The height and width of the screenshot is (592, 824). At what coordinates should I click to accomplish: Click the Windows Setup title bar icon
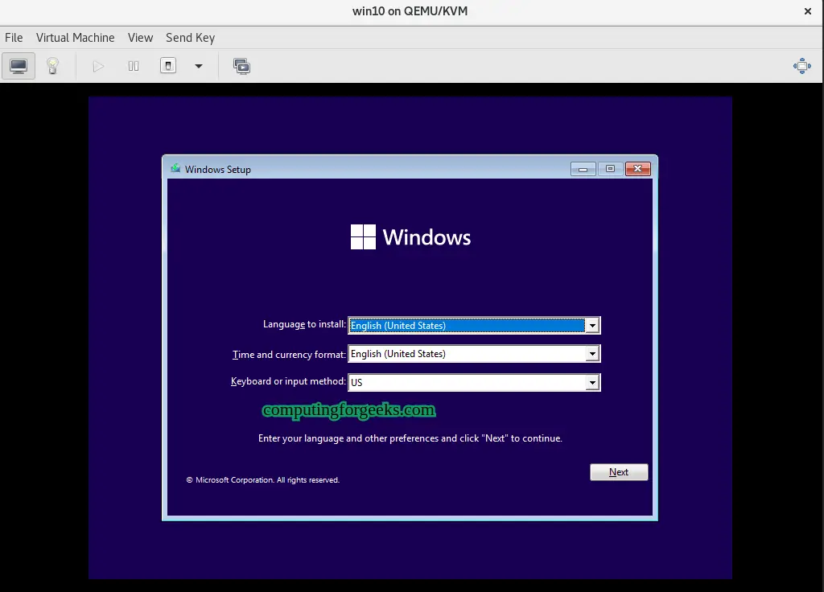pyautogui.click(x=175, y=169)
